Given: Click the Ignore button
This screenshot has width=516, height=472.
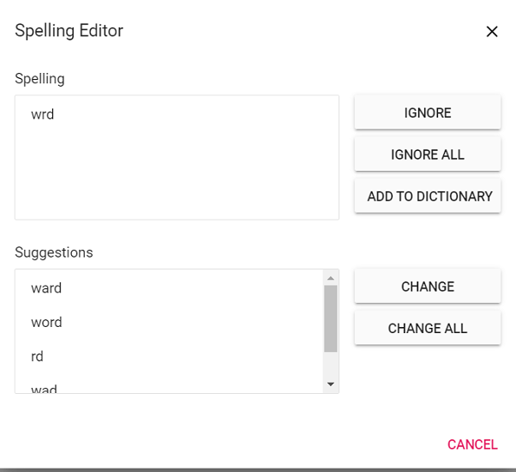Looking at the screenshot, I should click(428, 112).
